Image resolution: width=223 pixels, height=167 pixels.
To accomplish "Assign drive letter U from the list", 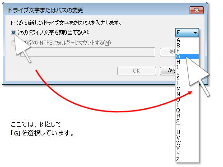I will [187, 132].
